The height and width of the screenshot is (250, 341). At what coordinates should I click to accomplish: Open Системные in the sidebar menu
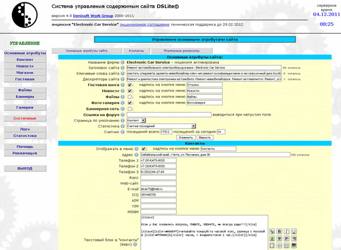click(x=25, y=118)
